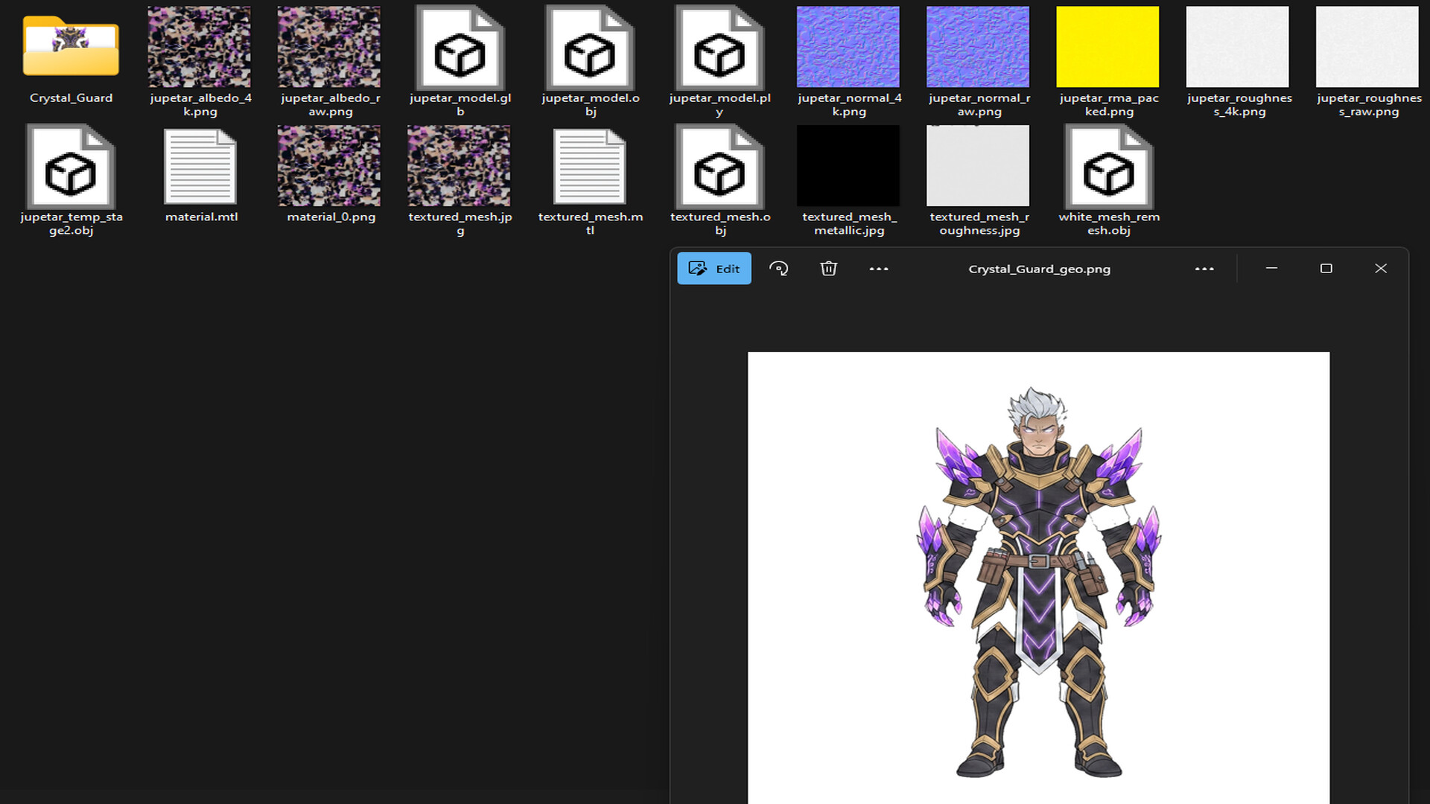This screenshot has height=804, width=1430.
Task: Click the Edit button in Photos viewer
Action: [714, 269]
